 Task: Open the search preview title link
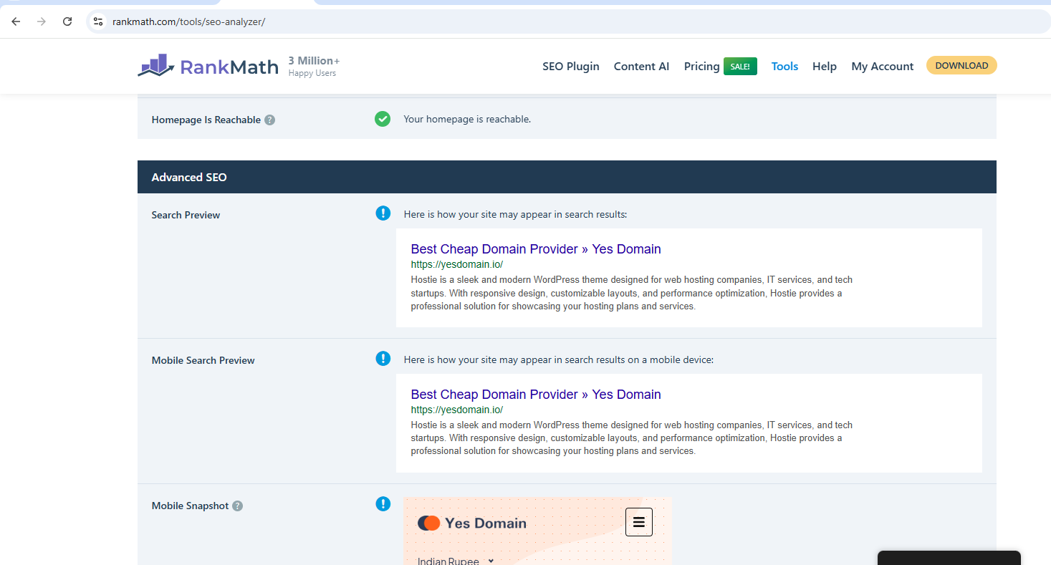click(536, 249)
